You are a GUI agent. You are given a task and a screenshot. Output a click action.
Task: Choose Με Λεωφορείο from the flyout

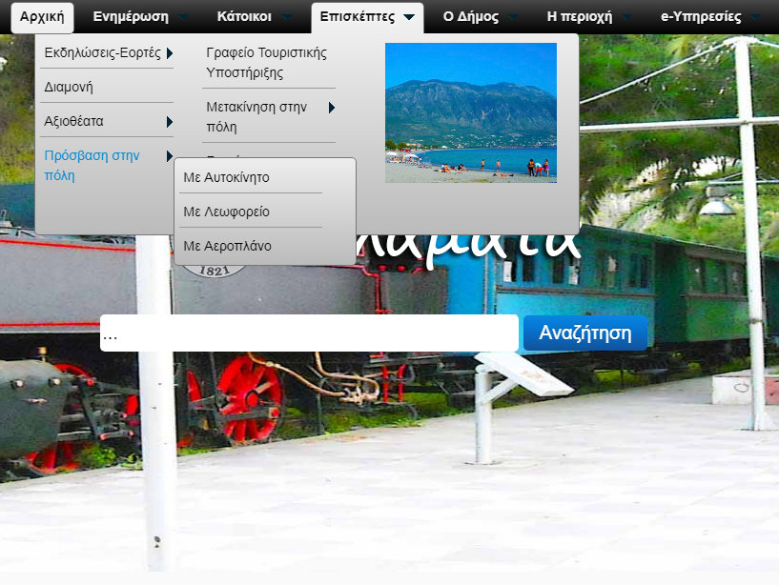(226, 212)
